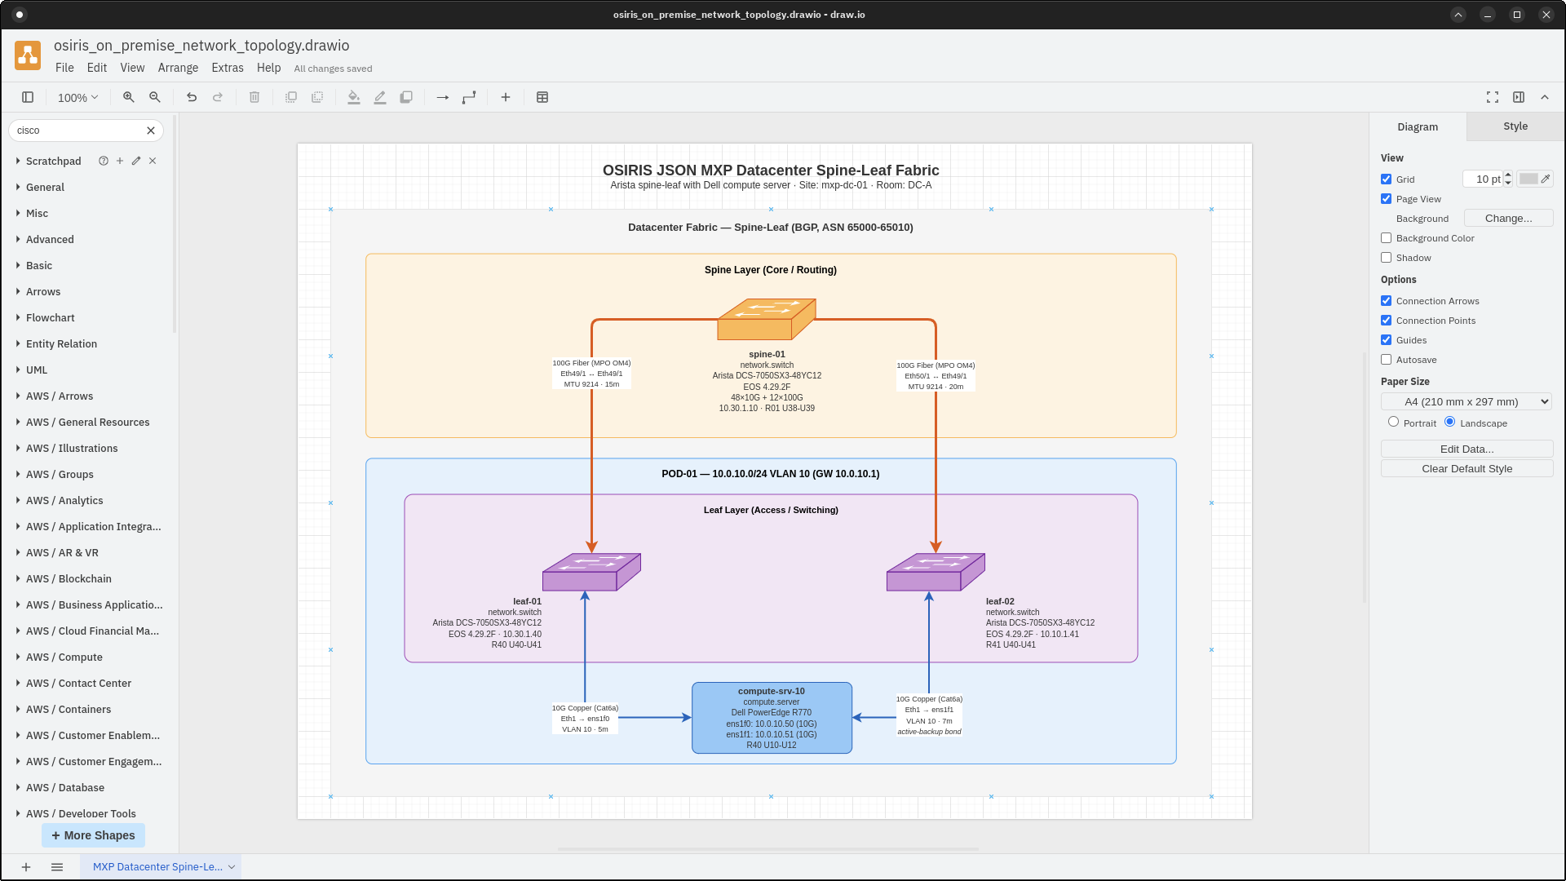This screenshot has height=881, width=1566.
Task: Click the grid color swatch
Action: point(1530,179)
